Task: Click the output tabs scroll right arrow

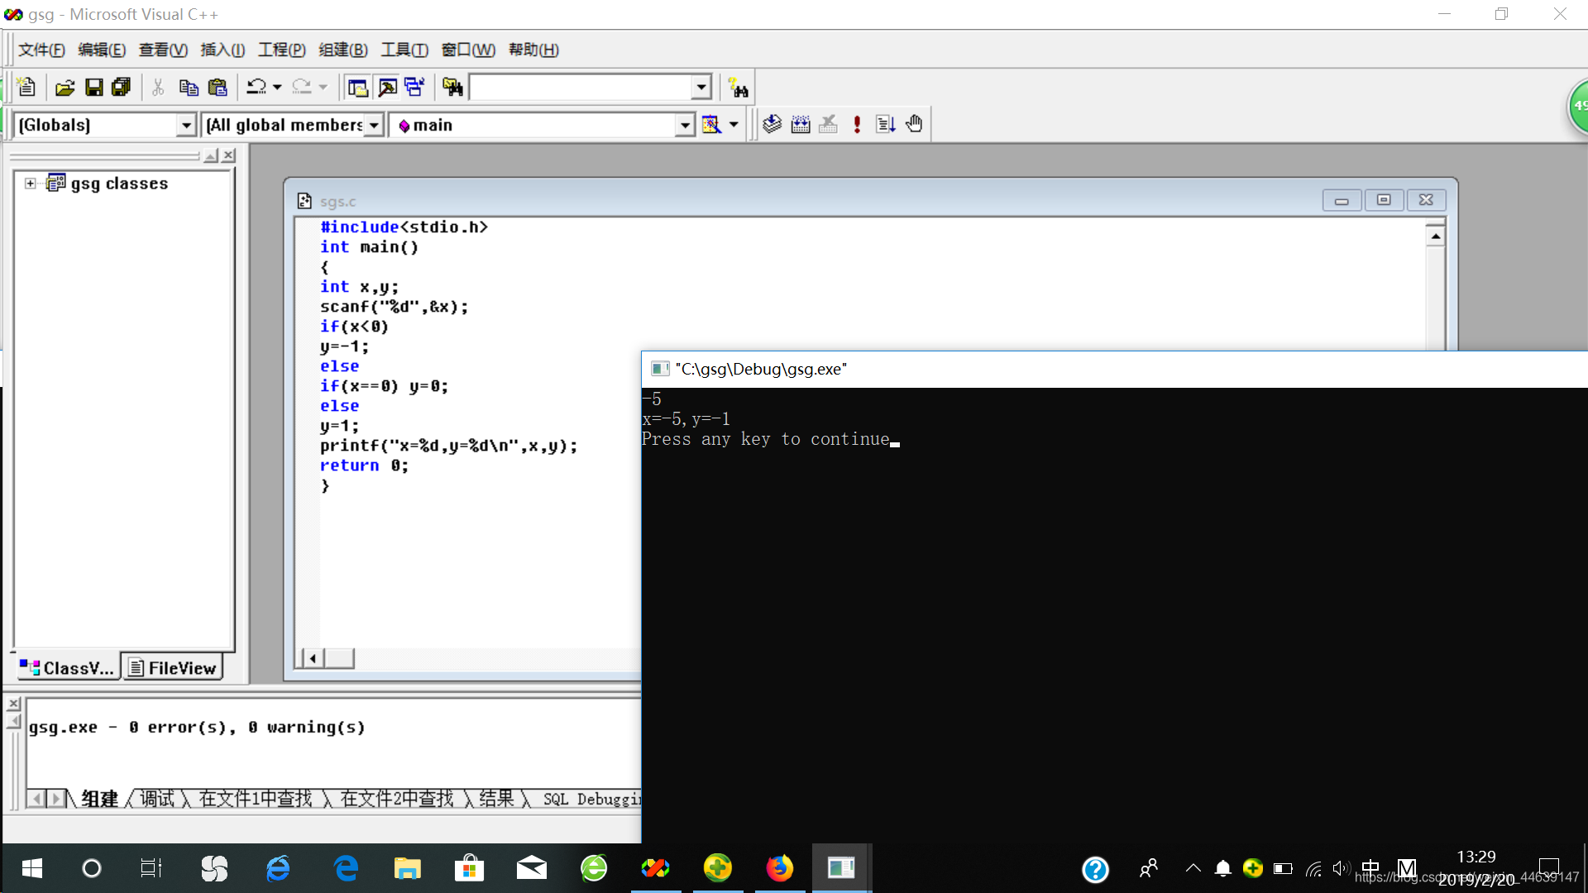Action: coord(55,799)
